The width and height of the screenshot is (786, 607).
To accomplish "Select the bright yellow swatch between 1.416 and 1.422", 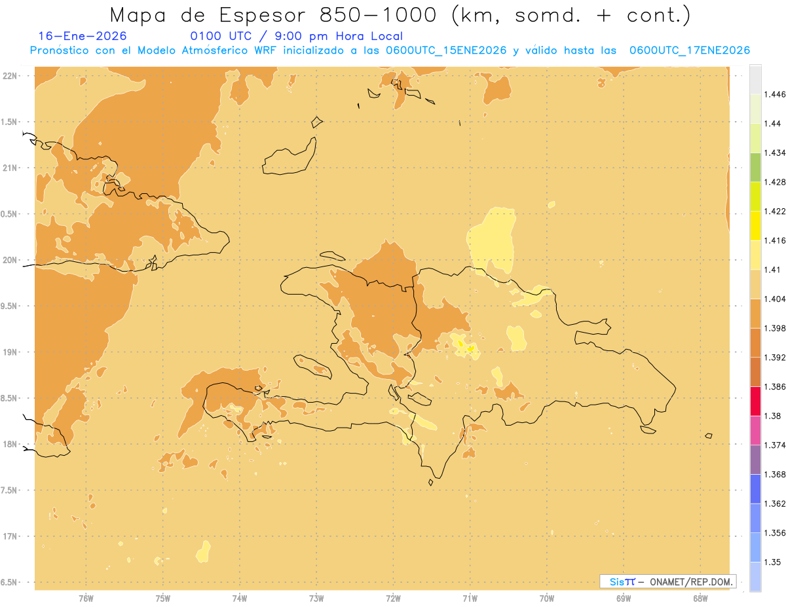I will 755,226.
